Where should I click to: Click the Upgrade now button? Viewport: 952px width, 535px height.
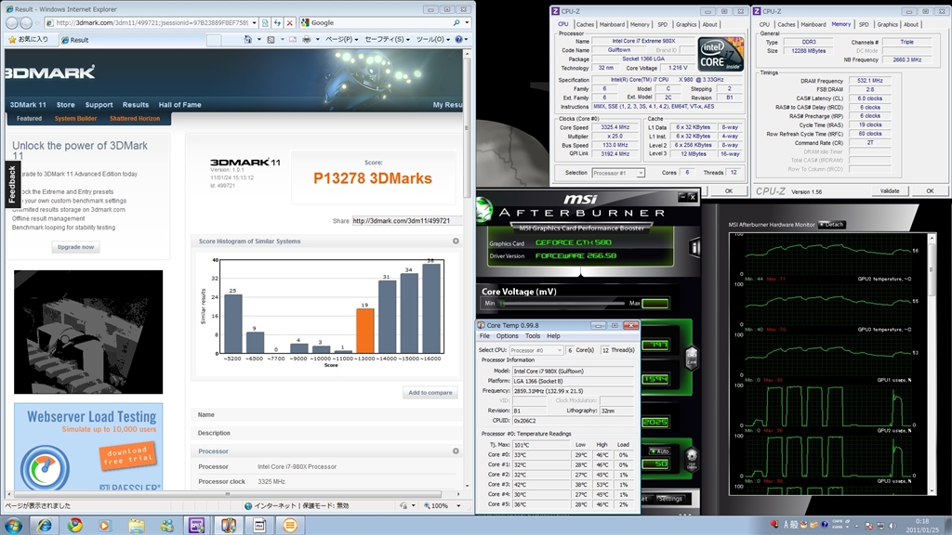click(75, 247)
